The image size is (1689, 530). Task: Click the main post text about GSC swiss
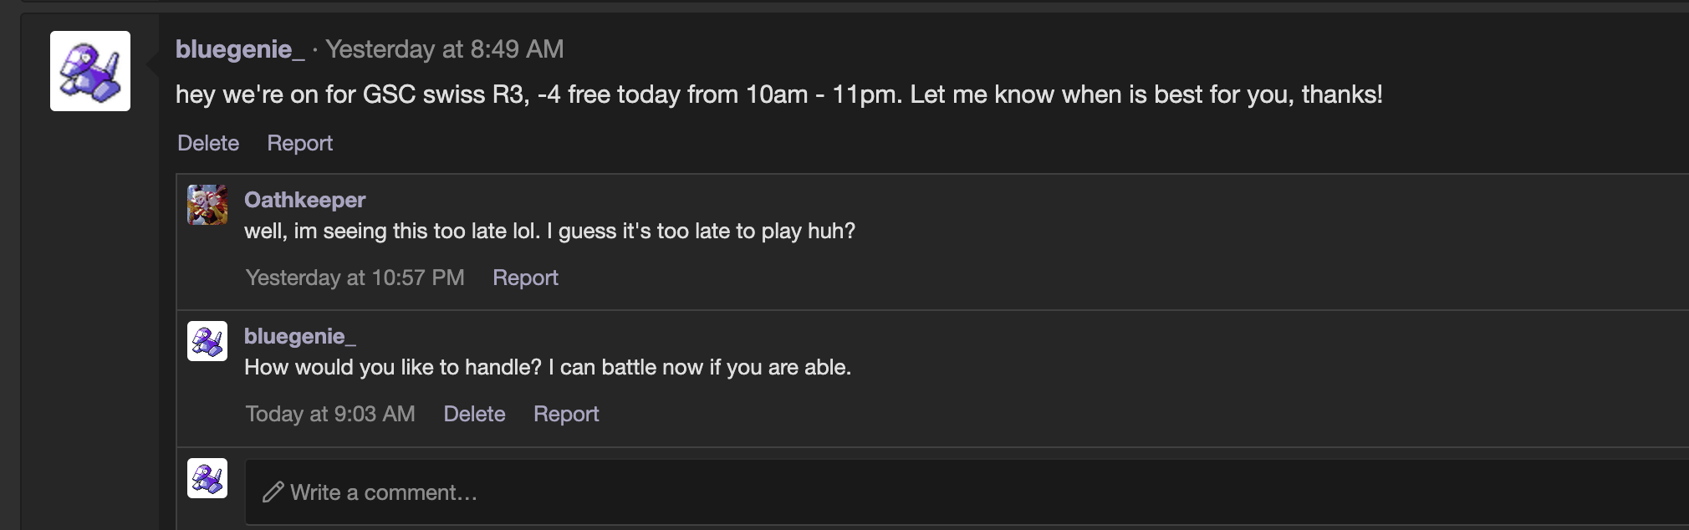(778, 94)
